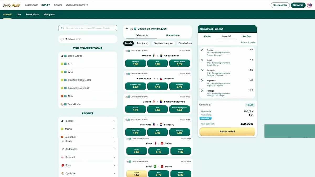Screen dimensions: 315x177
Task: Open the Promotions tab
Action: (32, 14)
